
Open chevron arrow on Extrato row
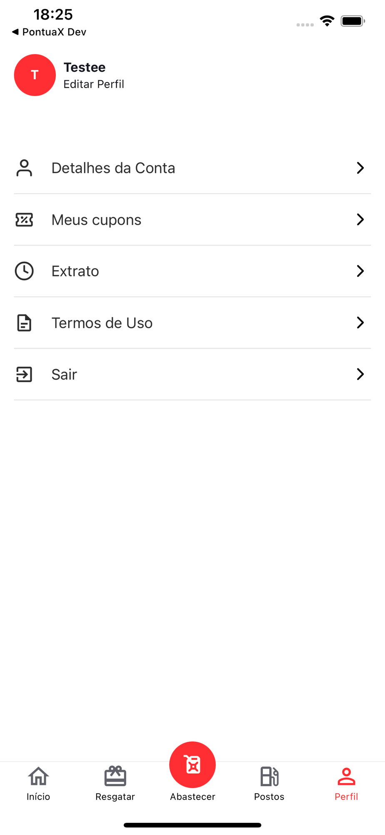click(x=360, y=271)
